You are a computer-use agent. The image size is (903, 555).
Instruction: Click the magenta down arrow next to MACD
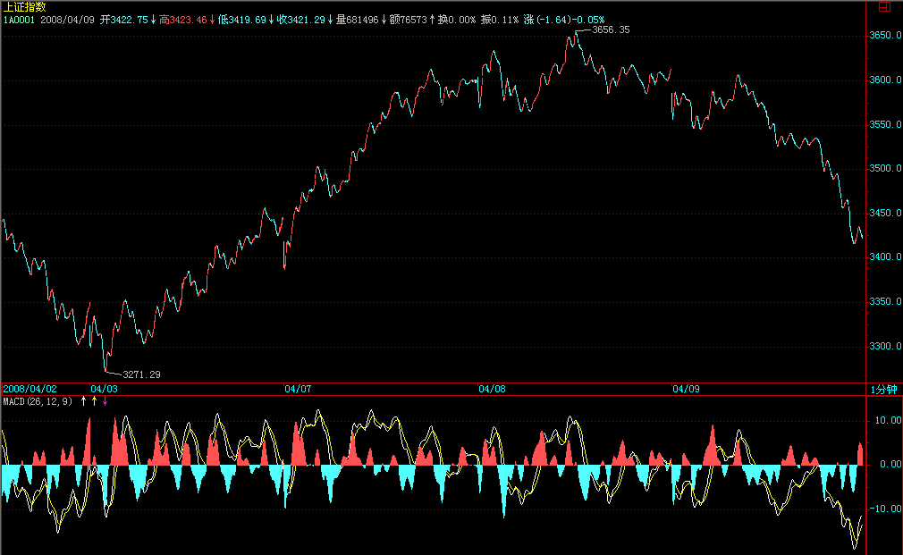(105, 401)
